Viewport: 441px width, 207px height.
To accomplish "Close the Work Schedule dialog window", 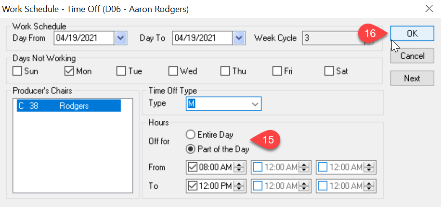I will [429, 9].
